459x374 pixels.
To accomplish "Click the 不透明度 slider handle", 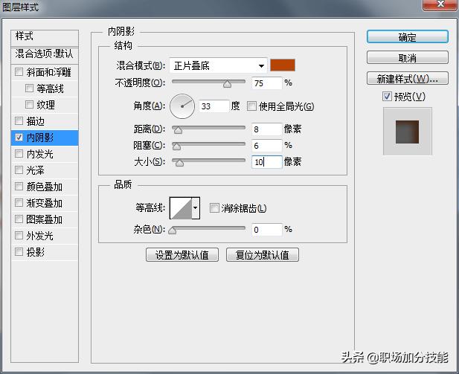I will [227, 84].
